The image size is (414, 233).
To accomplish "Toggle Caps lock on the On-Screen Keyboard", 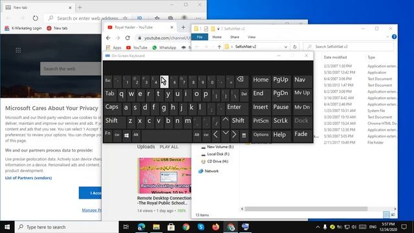I will [113, 108].
